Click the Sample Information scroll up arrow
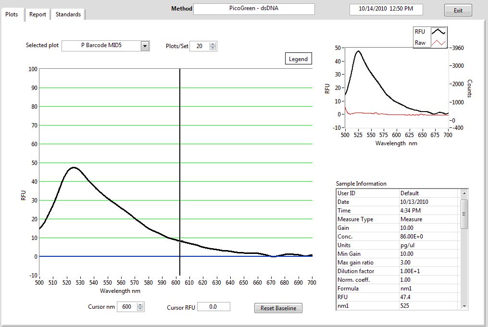 click(x=464, y=193)
